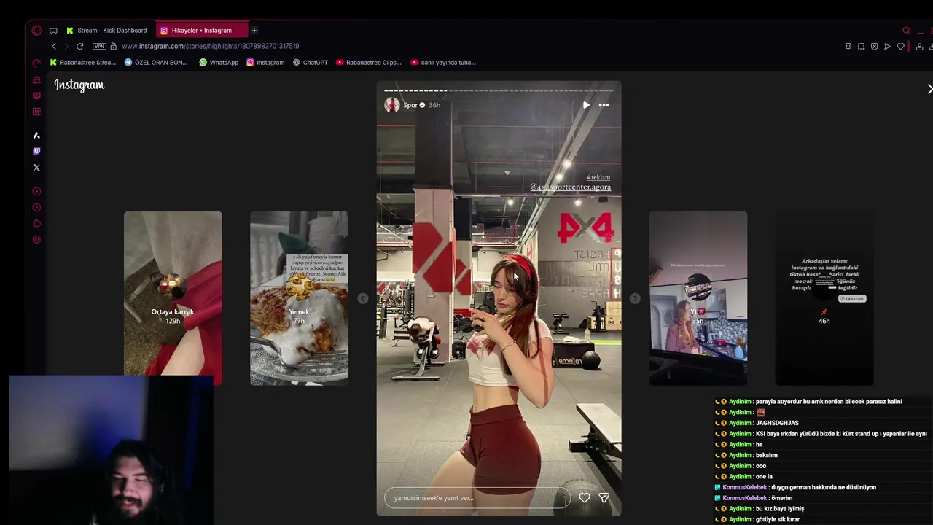Switch to Stream - Kick Dashboard tab

click(106, 31)
